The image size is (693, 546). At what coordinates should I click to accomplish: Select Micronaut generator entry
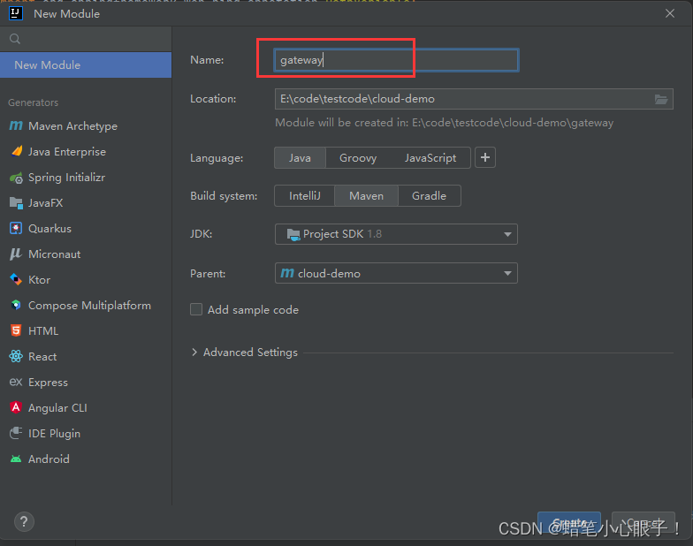pyautogui.click(x=86, y=254)
